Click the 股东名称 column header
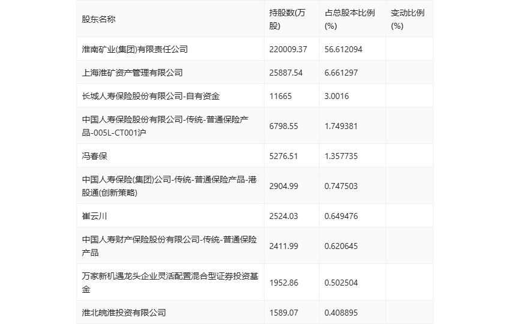The width and height of the screenshot is (510, 324). [x=98, y=19]
